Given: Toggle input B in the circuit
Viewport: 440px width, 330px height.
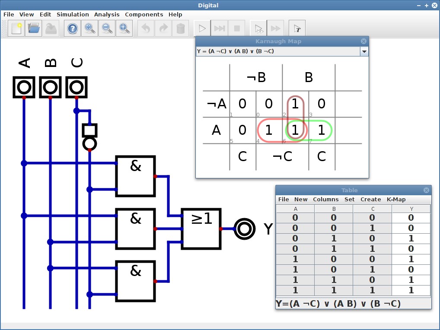Looking at the screenshot, I should coord(51,87).
